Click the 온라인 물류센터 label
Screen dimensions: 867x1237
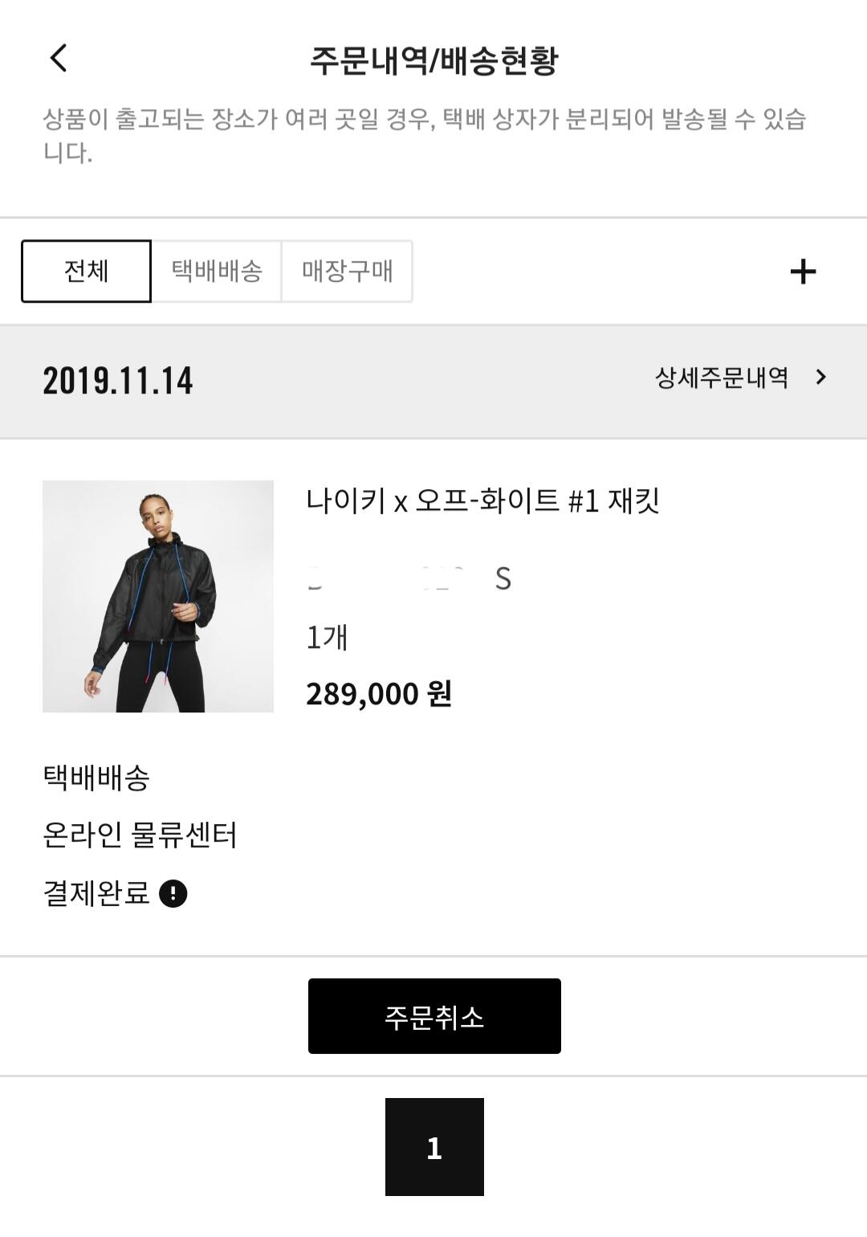point(140,835)
